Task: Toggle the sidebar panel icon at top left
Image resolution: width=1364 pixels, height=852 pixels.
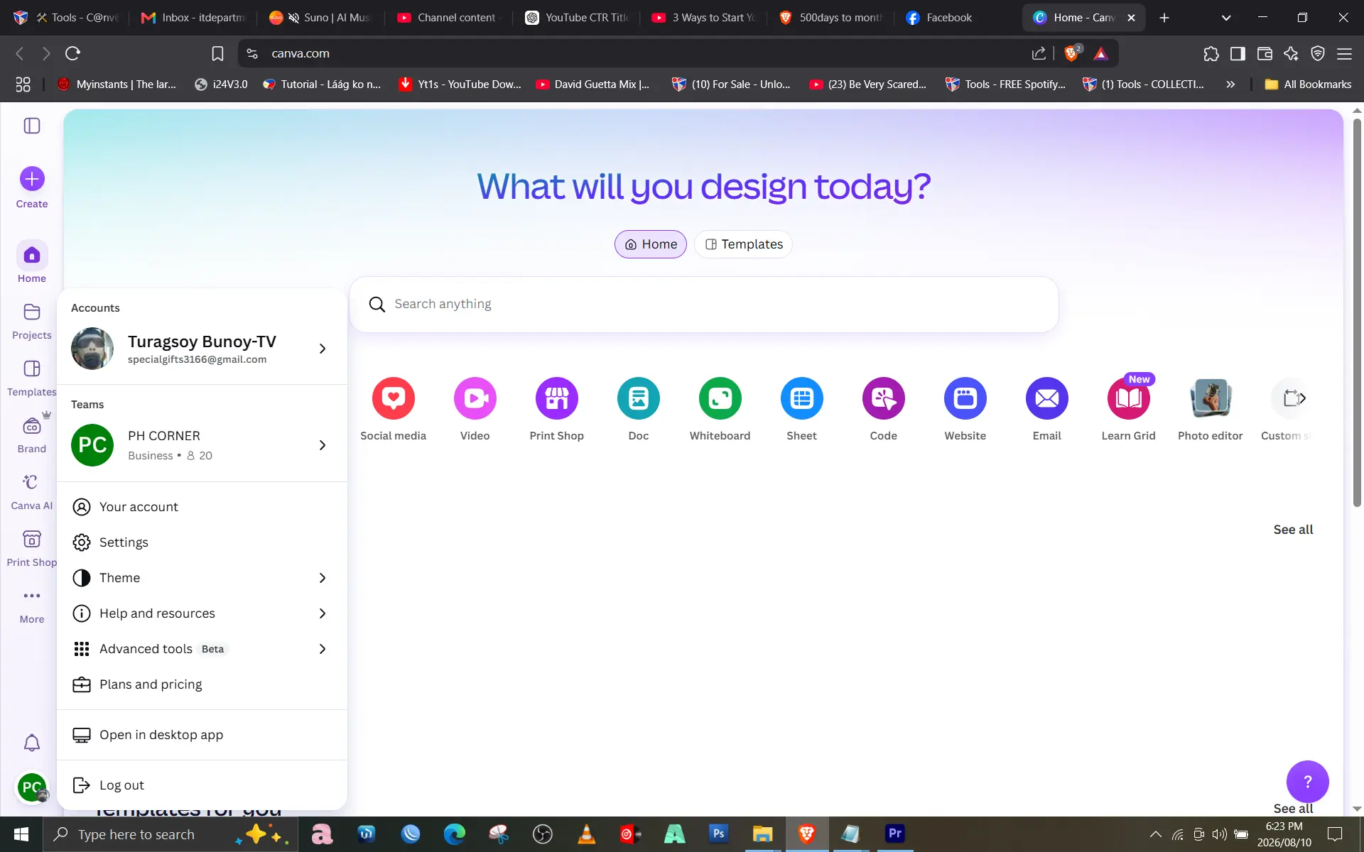Action: click(x=32, y=126)
